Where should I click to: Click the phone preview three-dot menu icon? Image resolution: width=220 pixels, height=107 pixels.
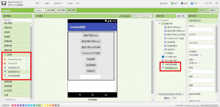point(114,27)
